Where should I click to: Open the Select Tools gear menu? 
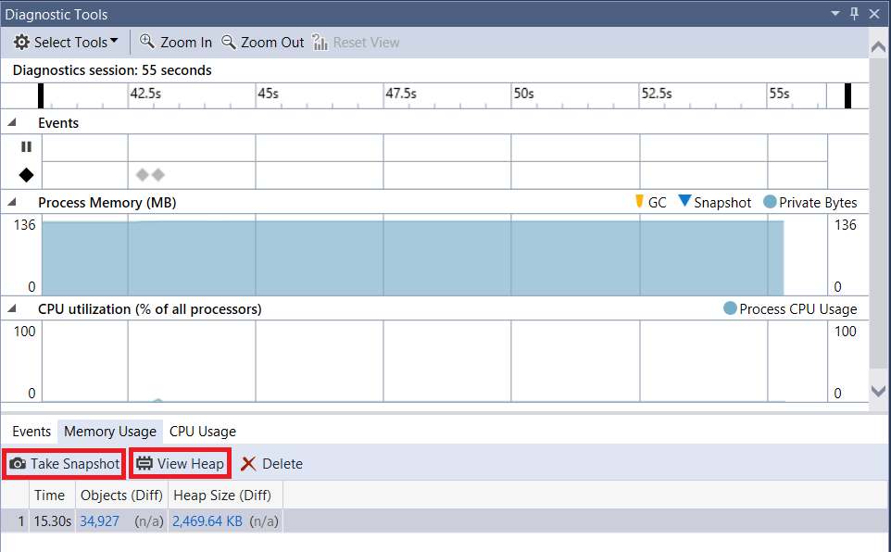[x=66, y=42]
